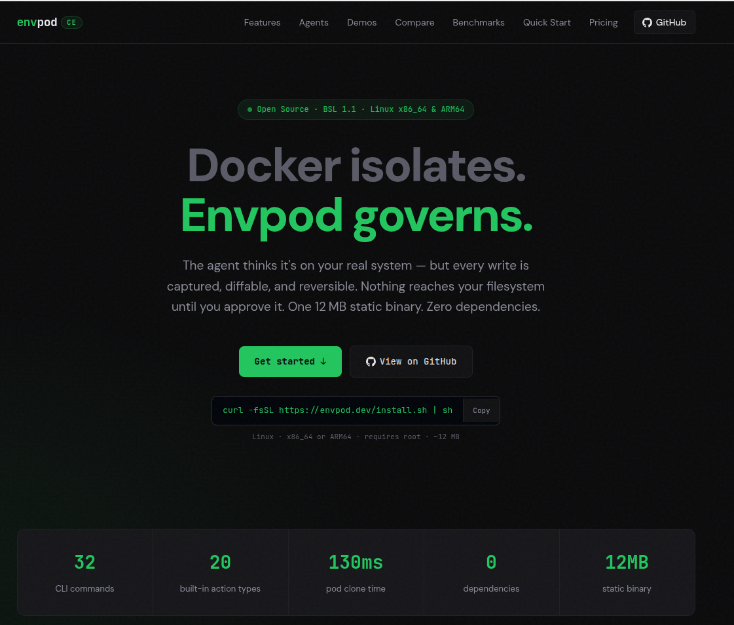This screenshot has height=625, width=734.
Task: Click the GitHub icon in the top-right button
Action: [647, 22]
